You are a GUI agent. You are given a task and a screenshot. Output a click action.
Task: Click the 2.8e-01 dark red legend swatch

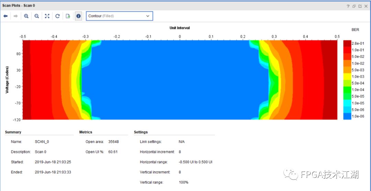pos(347,44)
